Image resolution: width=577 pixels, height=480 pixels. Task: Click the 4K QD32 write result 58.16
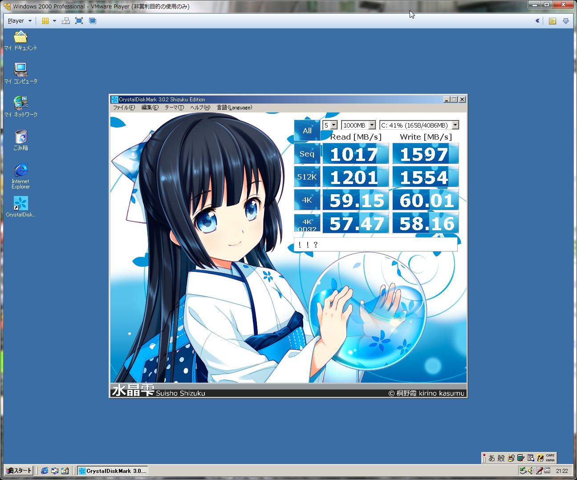(x=426, y=223)
